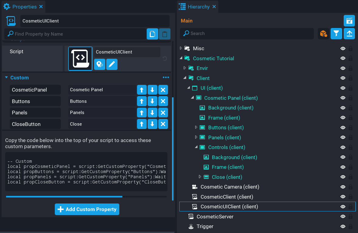Open the CosmeticUIClient script with the pencil icon

click(x=112, y=64)
